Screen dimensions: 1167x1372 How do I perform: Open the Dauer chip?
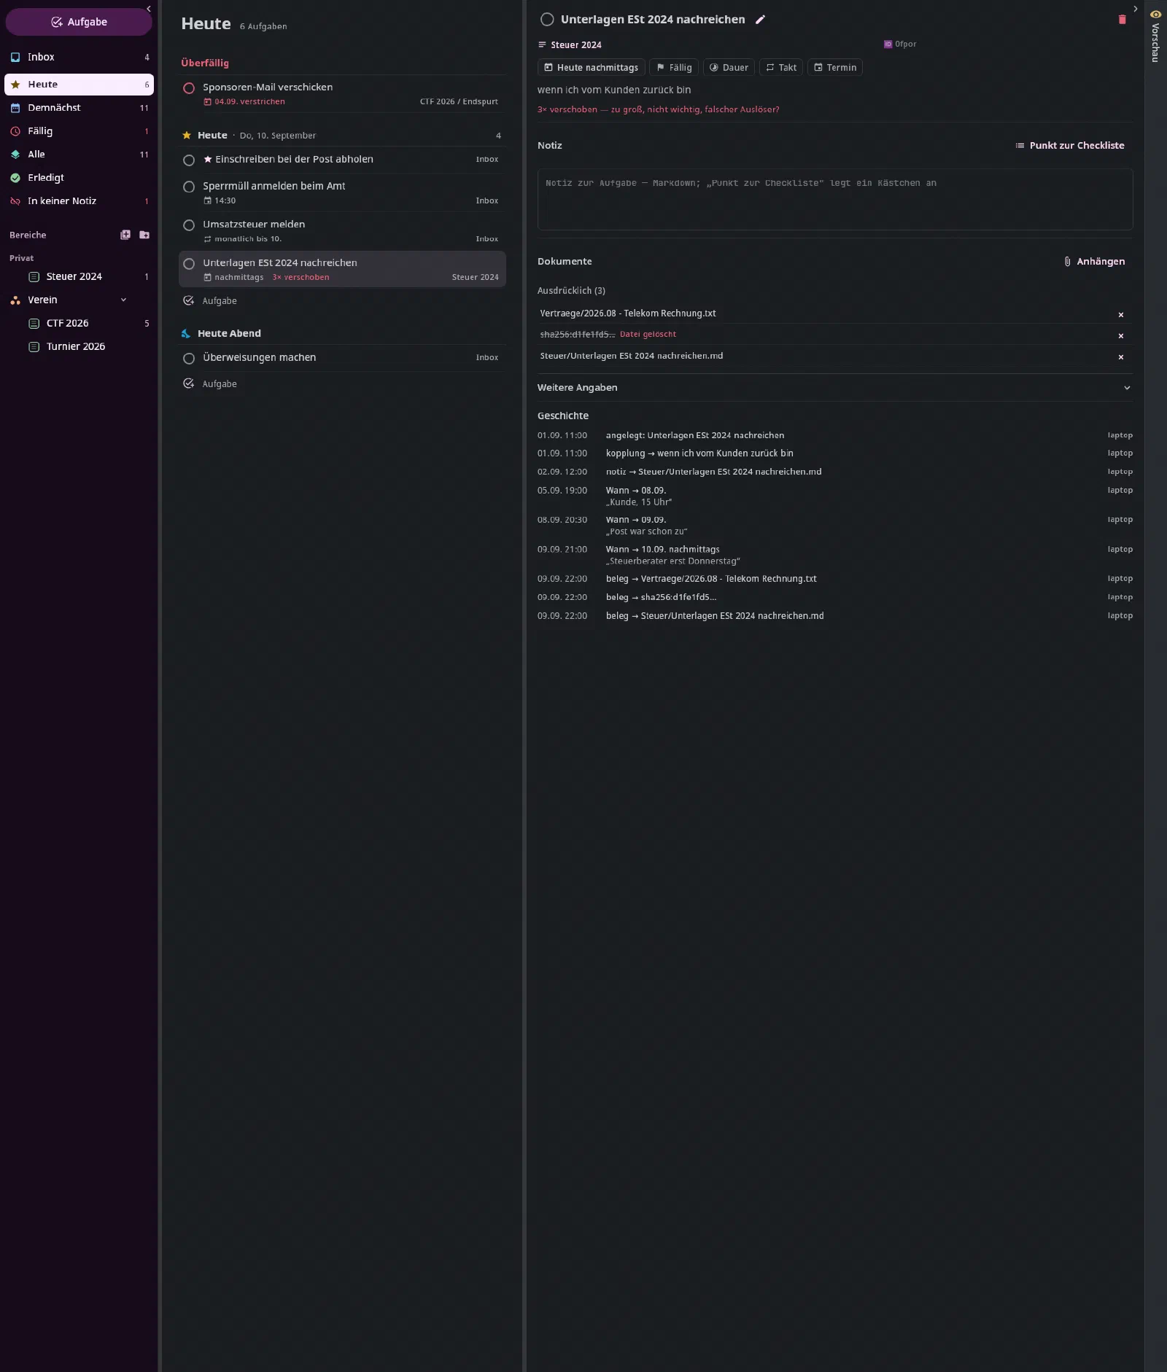coord(729,68)
